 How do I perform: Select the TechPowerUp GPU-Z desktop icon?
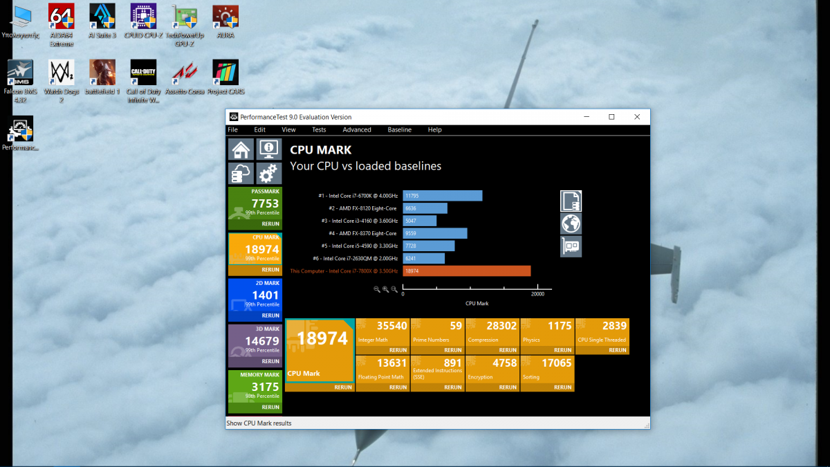pyautogui.click(x=184, y=24)
